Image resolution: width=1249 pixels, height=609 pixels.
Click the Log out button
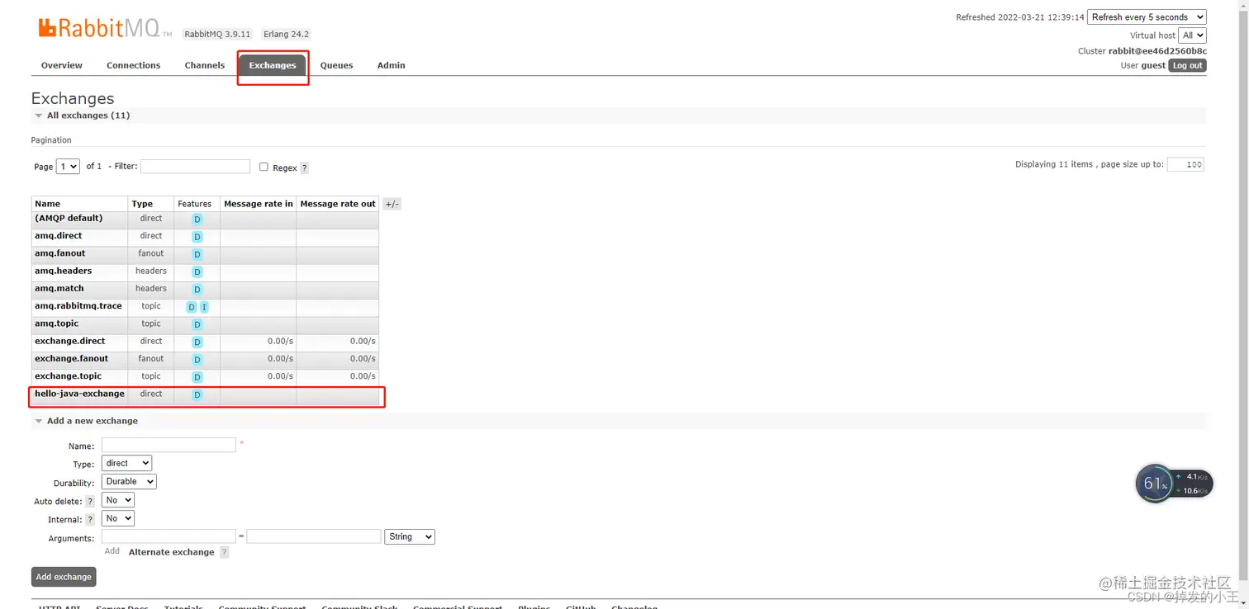click(x=1188, y=65)
